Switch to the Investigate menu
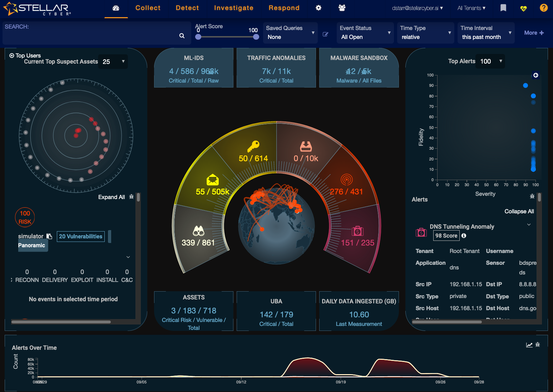 [233, 8]
